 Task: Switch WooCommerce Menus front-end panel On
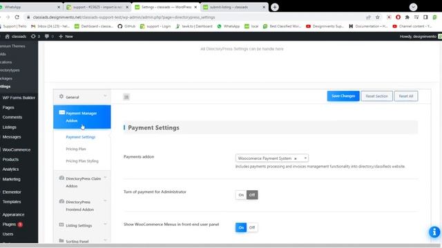(241, 227)
